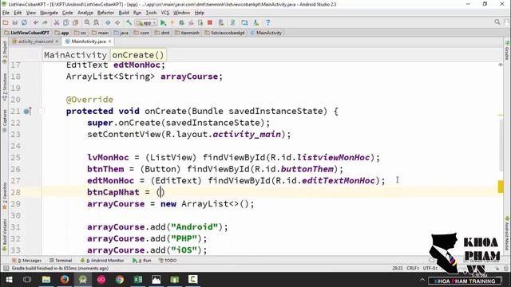This screenshot has width=511, height=287.
Task: Click the Debug app bug icon
Action: [181, 22]
